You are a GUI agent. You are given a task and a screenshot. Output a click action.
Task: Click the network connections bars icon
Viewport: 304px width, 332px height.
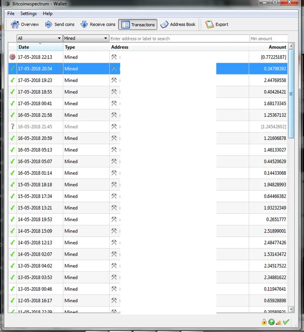tap(278, 322)
